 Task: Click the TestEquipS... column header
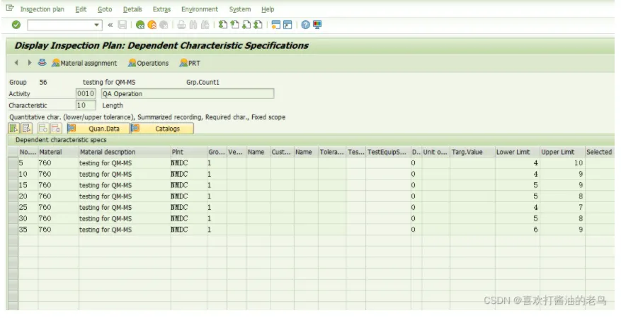(x=388, y=152)
